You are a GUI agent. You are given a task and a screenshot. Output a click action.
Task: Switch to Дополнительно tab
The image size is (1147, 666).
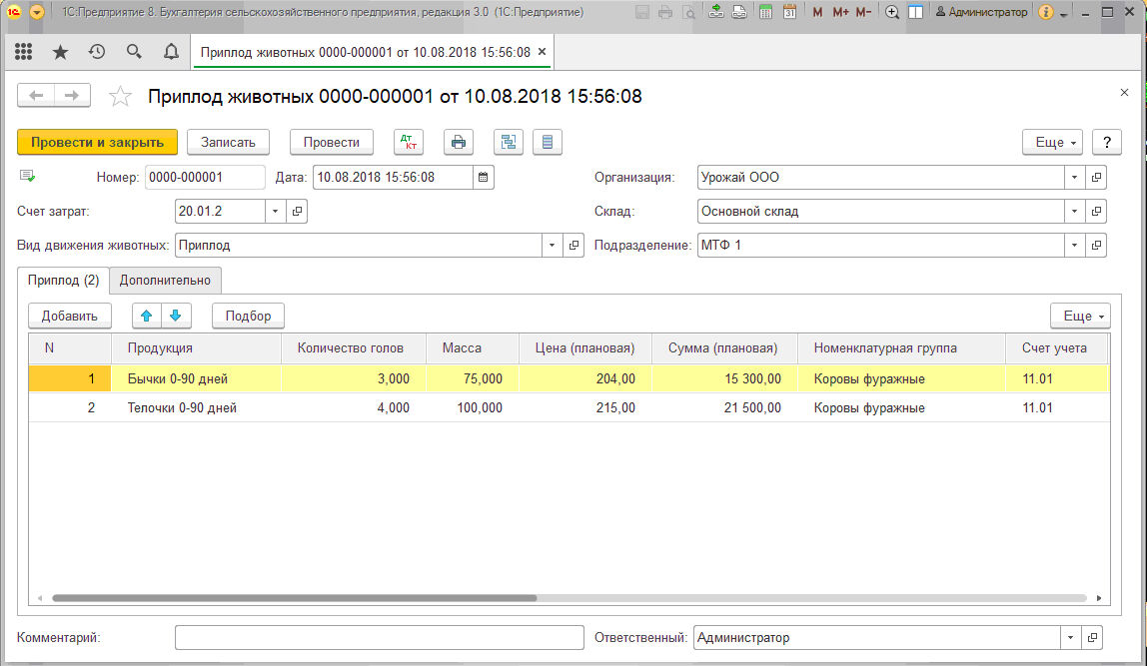point(165,281)
